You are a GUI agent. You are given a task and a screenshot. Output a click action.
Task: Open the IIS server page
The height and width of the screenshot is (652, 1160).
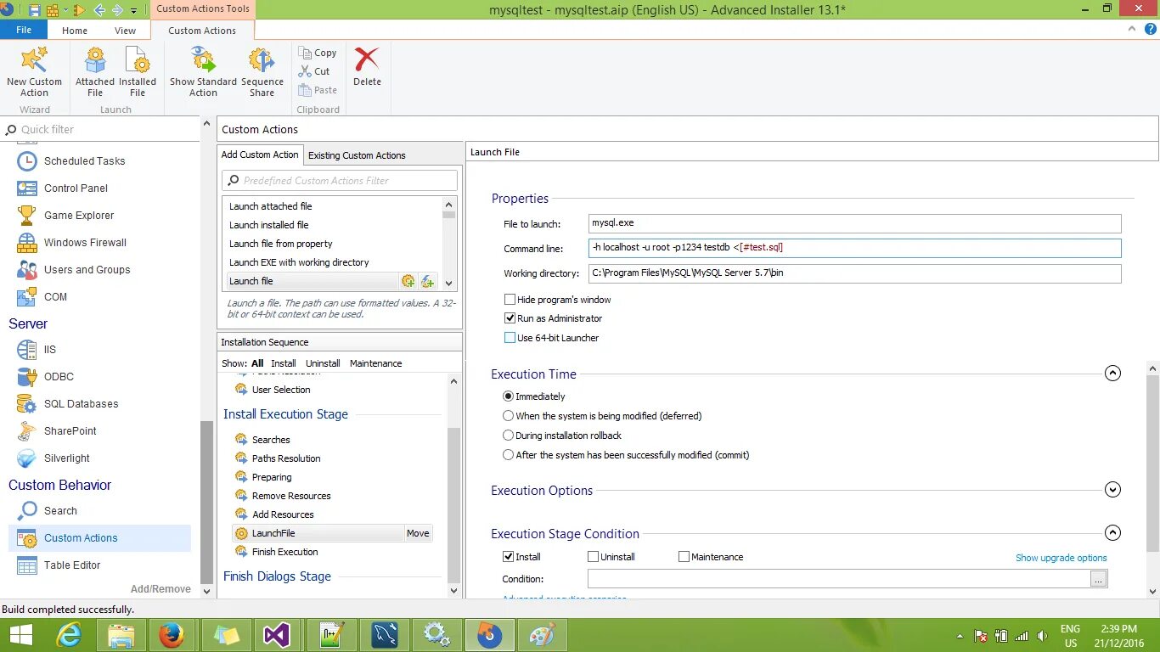pos(49,349)
